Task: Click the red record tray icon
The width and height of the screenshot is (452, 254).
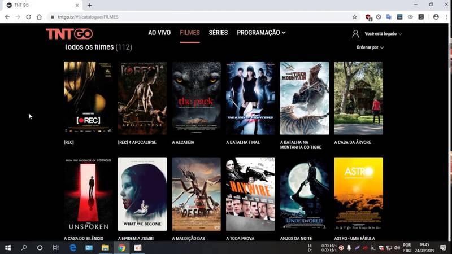Action: click(341, 248)
